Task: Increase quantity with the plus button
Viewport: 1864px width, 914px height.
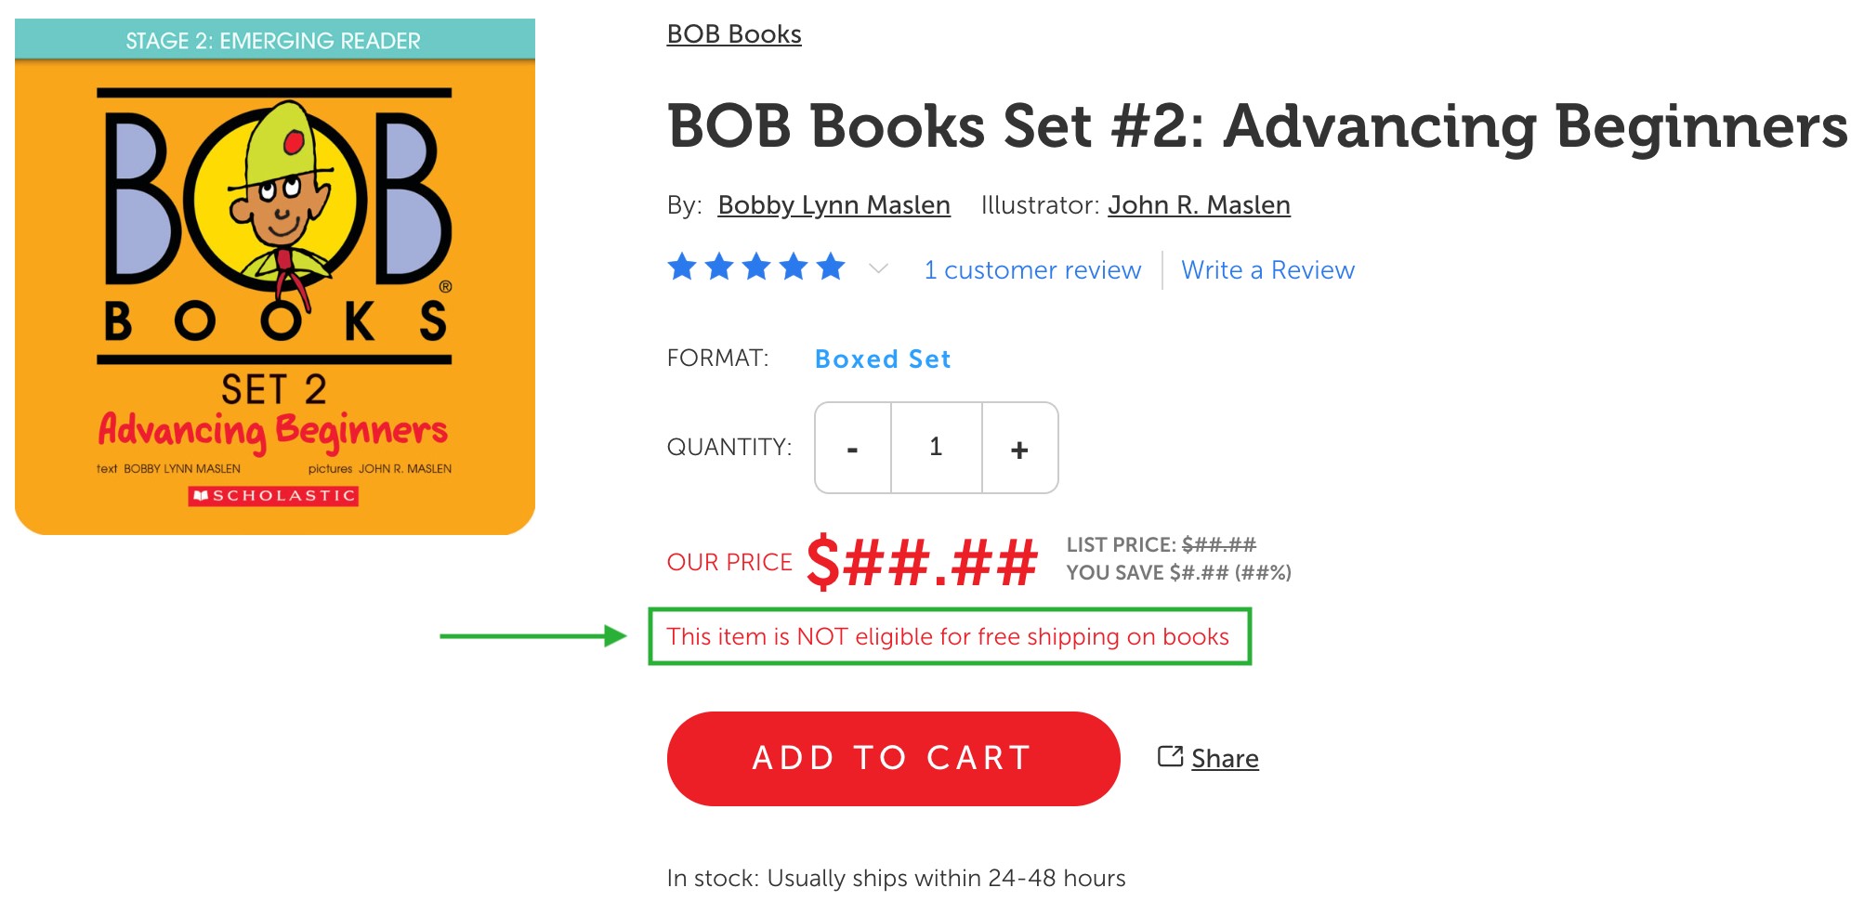Action: click(x=1019, y=448)
